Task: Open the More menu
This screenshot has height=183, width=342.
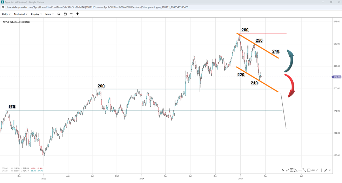Action: 49,14
